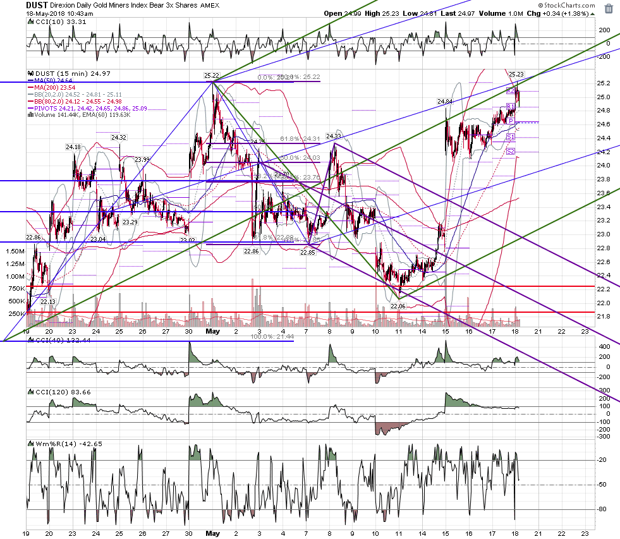Screen dimensions: 620x539
Task: Click the 100.0%: 21.44 Fibonacci label
Action: 272,337
